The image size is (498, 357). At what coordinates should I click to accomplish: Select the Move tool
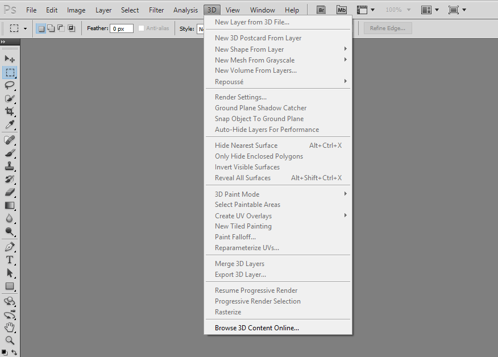pyautogui.click(x=10, y=59)
